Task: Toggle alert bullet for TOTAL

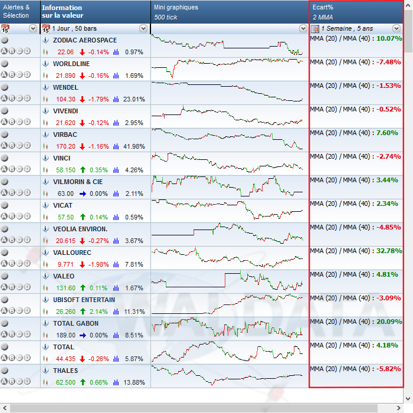Action: point(5,347)
